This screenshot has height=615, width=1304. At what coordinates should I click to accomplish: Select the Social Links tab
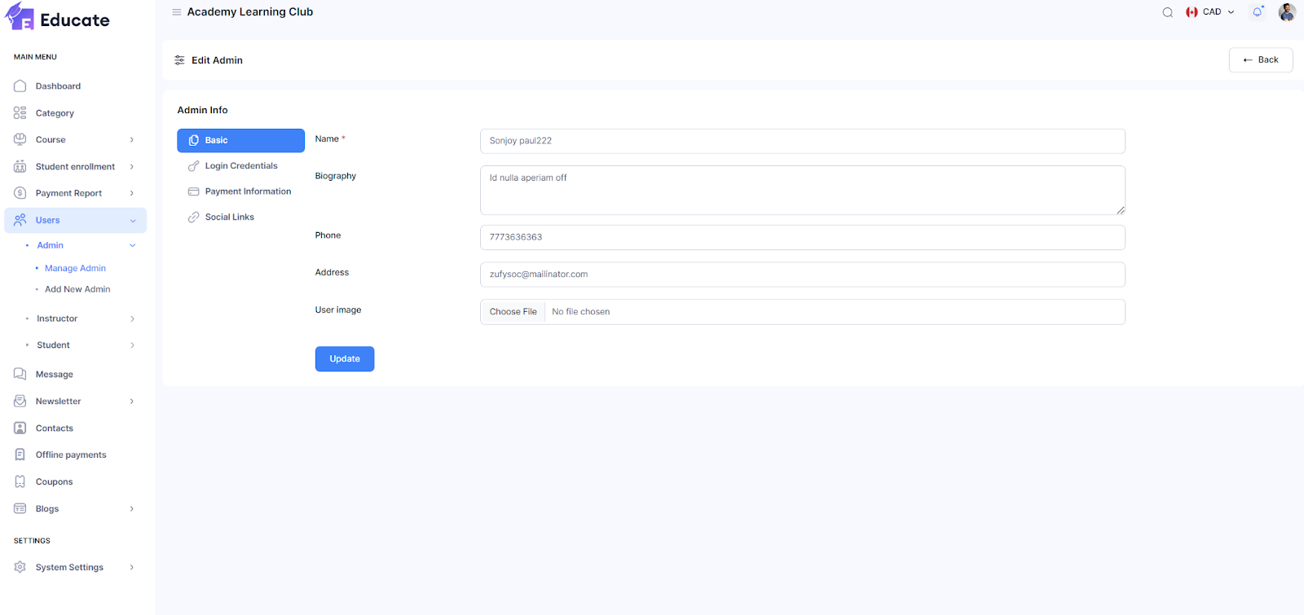coord(229,217)
